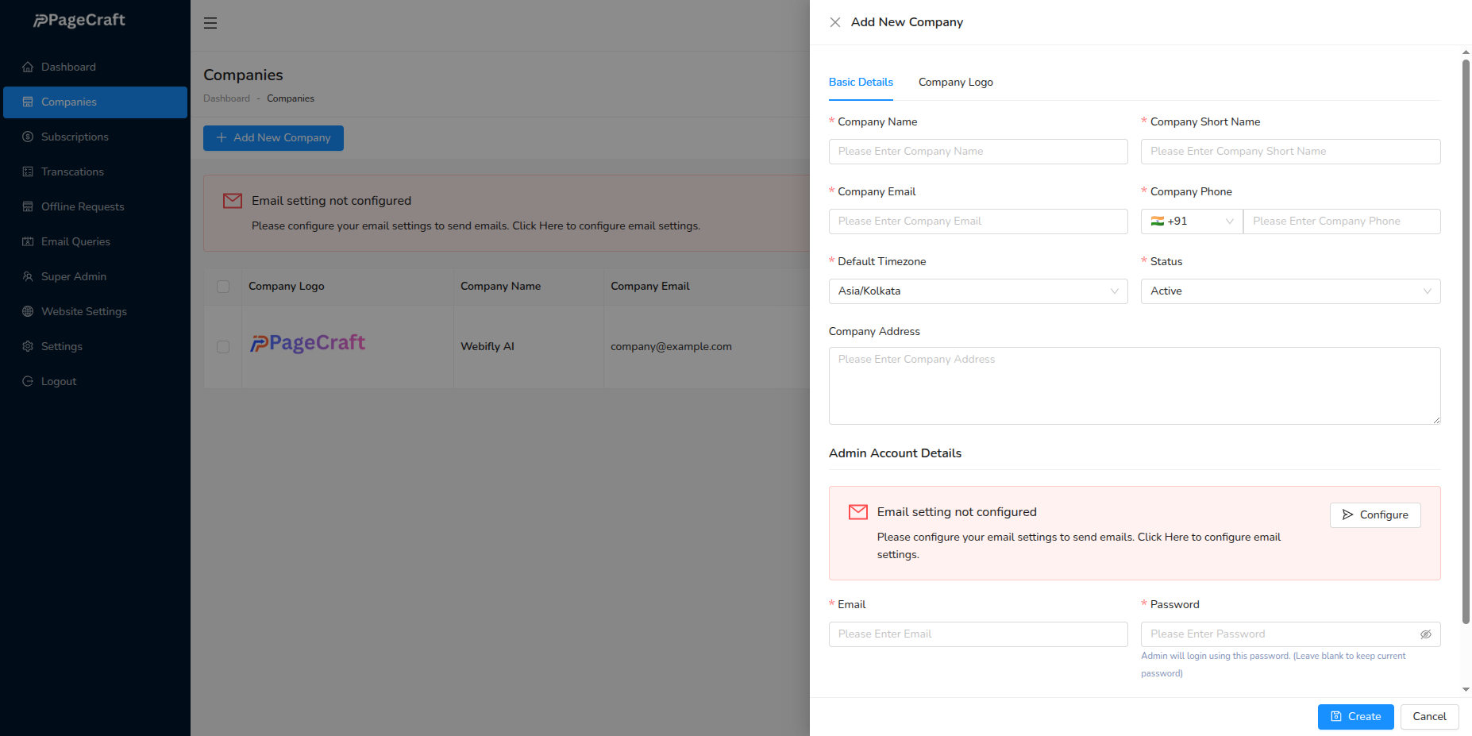The height and width of the screenshot is (736, 1472).
Task: Click the Logout icon in sidebar
Action: (28, 382)
